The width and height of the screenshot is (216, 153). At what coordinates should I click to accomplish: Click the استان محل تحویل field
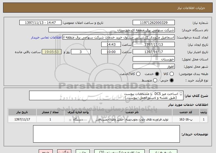pos(153,59)
